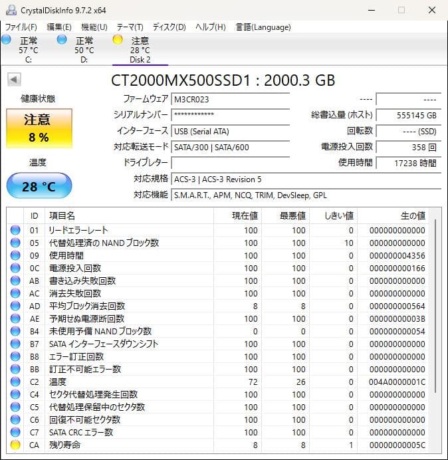The image size is (448, 460).
Task: Click the serial number field with asterisks
Action: coord(230,115)
